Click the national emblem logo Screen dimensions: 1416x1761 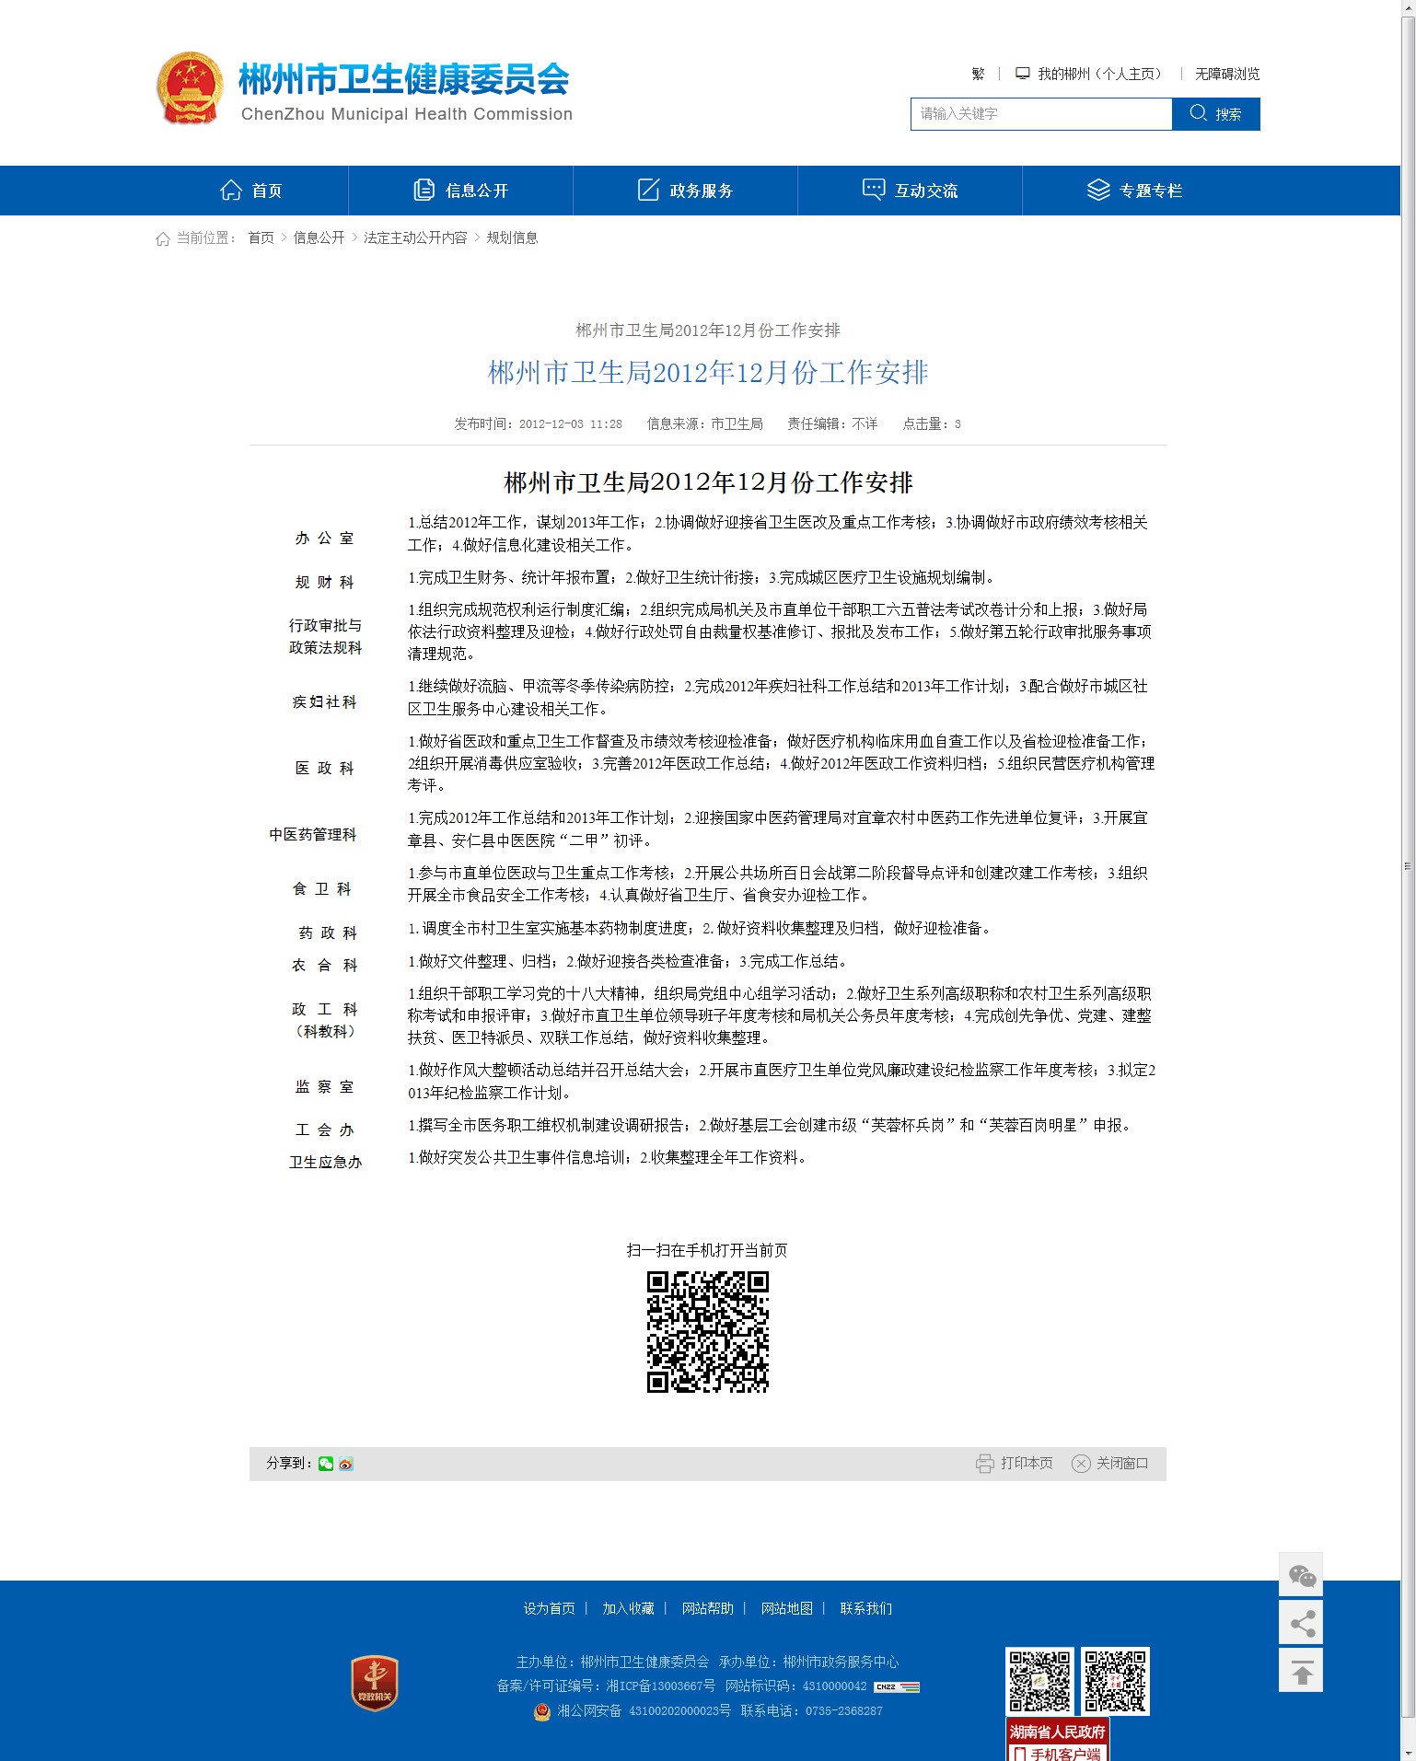point(190,88)
